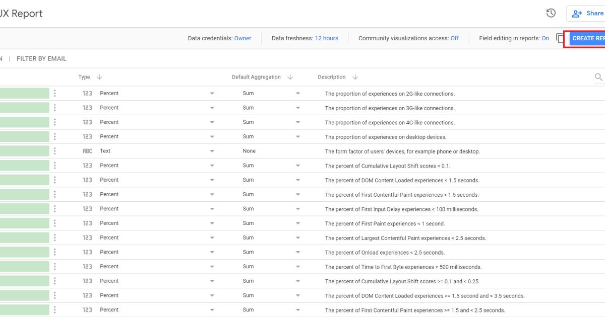Open version history clock icon
This screenshot has height=317, width=605.
[x=551, y=13]
